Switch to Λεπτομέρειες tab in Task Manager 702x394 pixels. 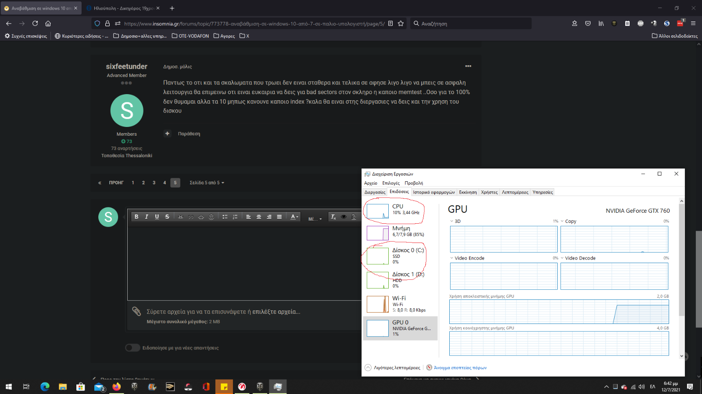click(x=515, y=192)
